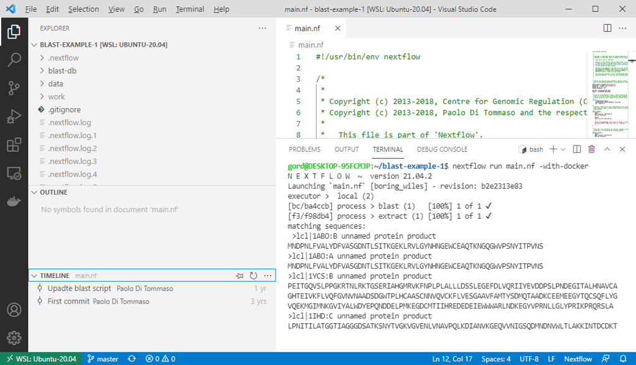Open the Source Control view
This screenshot has height=365, width=636.
pyautogui.click(x=14, y=88)
